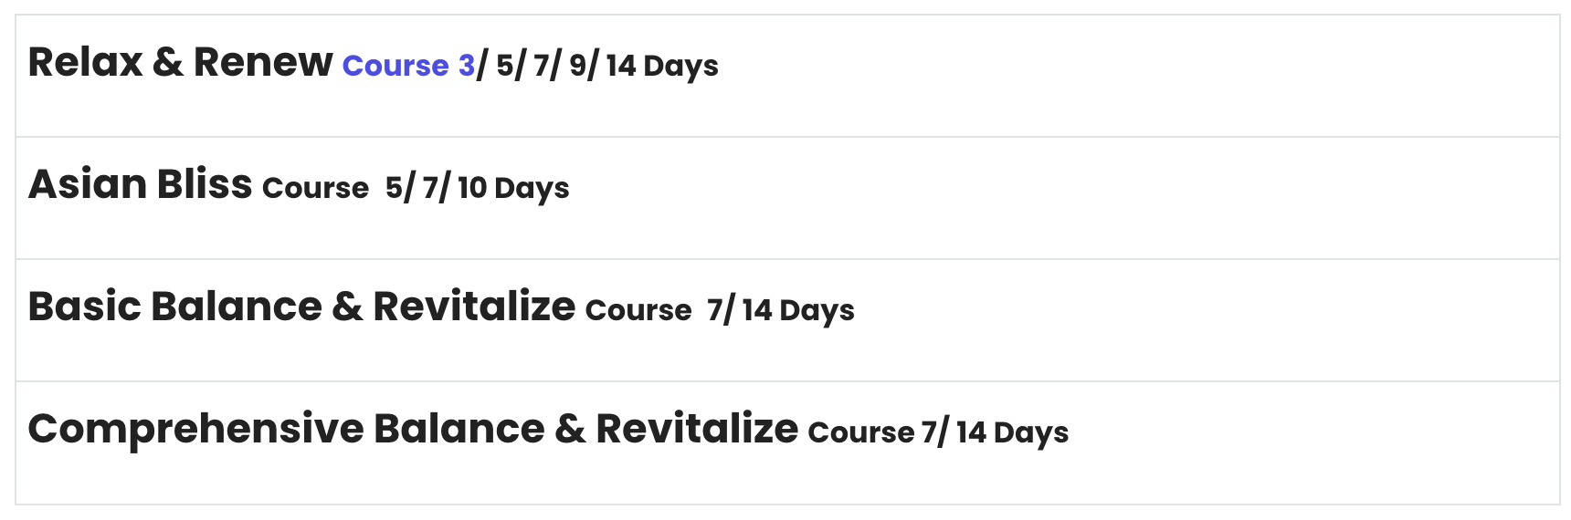Click the '7/' in Basic Balance row
The image size is (1571, 520).
pos(720,311)
